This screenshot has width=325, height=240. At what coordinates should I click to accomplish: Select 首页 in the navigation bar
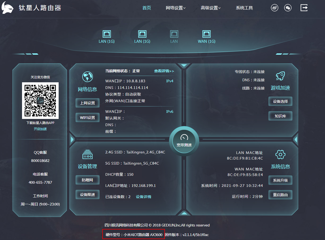pos(146,8)
